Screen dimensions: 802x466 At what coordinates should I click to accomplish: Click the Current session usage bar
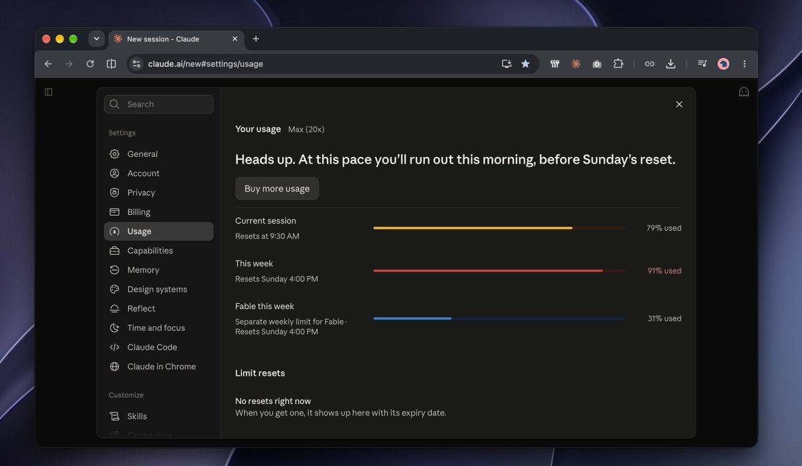click(499, 228)
